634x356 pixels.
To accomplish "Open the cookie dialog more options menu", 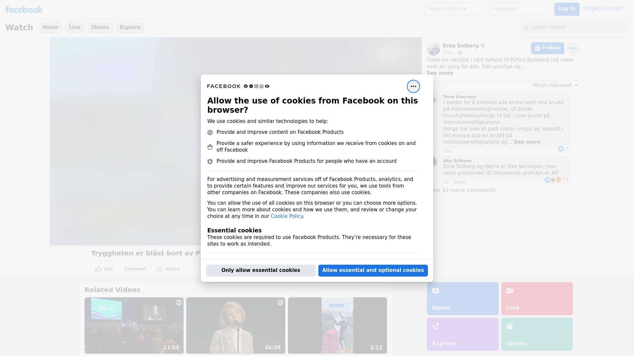I will [413, 86].
